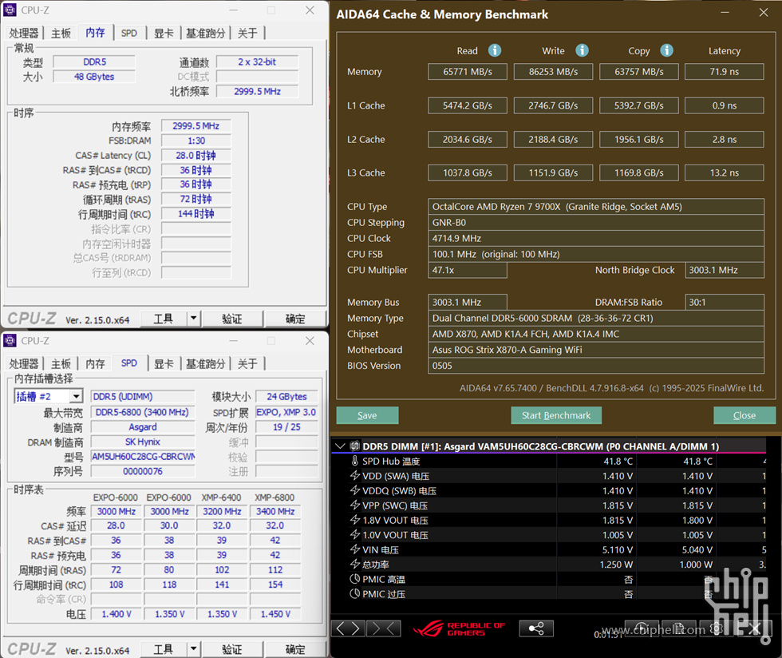Click lightning icon beside 1.8V VOUT 电压
Viewport: 782px width, 658px height.
tap(354, 520)
